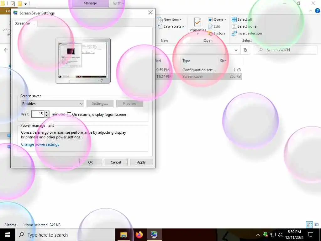This screenshot has height=241, width=321.
Task: Click the title bar properties checkmark icon
Action: coord(13,3)
